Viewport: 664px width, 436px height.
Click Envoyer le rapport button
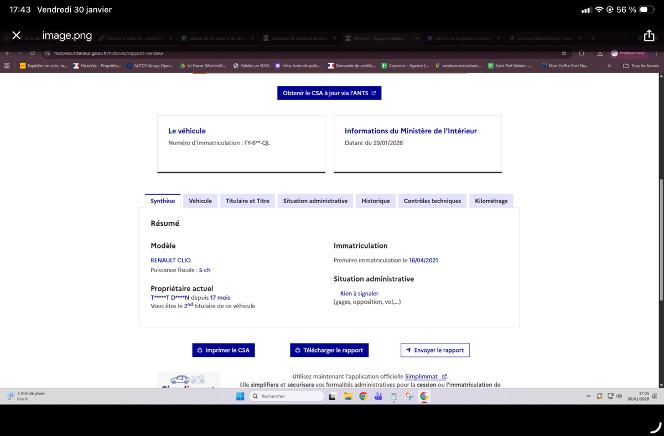(x=435, y=350)
